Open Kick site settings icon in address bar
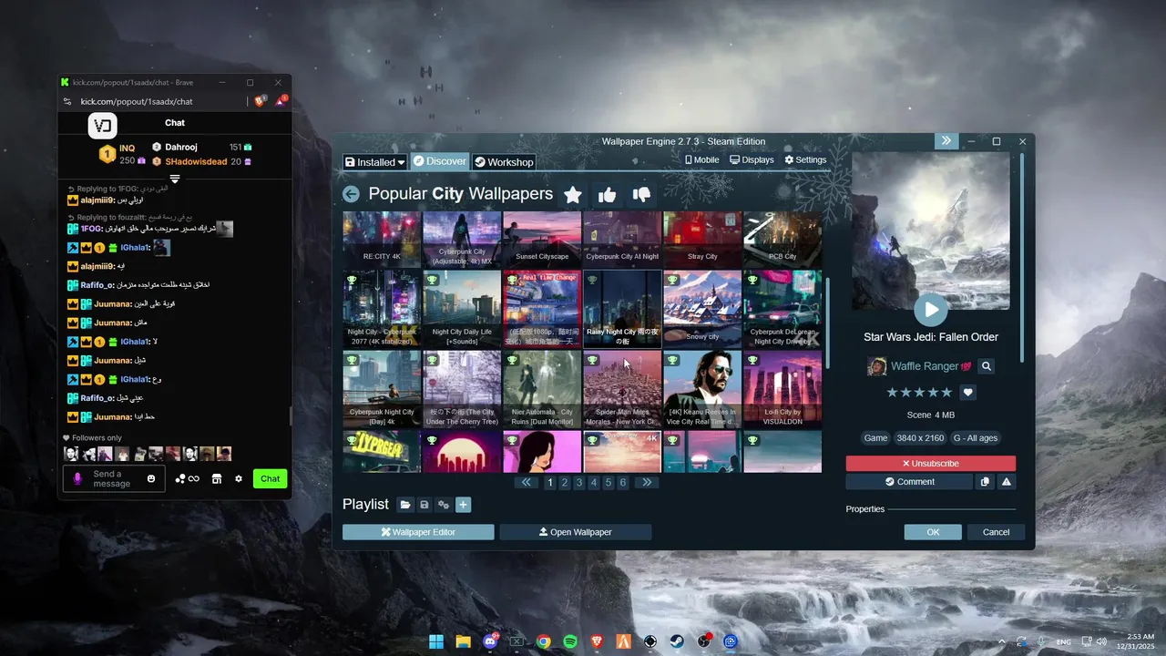The image size is (1166, 656). [67, 101]
